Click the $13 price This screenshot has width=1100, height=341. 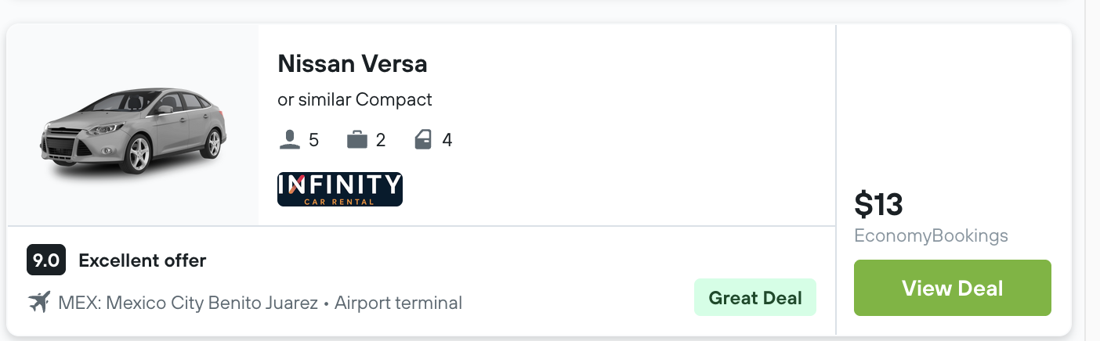[878, 205]
